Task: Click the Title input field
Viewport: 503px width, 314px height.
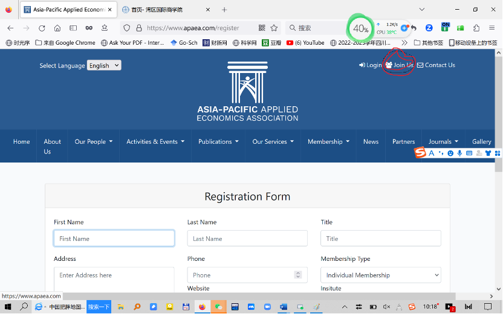Action: tap(380, 239)
